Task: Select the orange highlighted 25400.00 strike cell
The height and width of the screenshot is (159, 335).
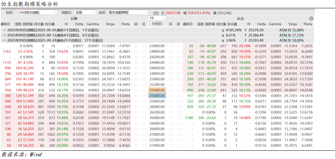Action: coord(157,90)
